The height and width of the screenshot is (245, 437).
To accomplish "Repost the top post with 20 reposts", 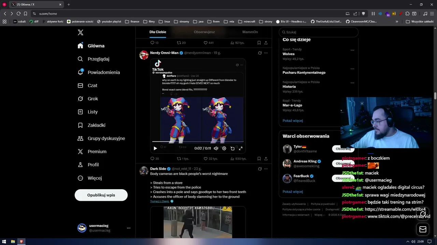I will pyautogui.click(x=181, y=43).
